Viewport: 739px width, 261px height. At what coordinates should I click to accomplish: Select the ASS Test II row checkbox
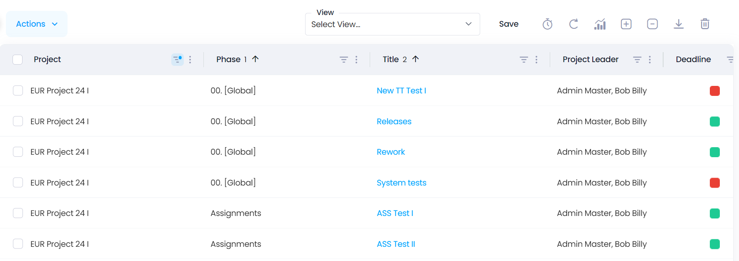click(x=18, y=244)
